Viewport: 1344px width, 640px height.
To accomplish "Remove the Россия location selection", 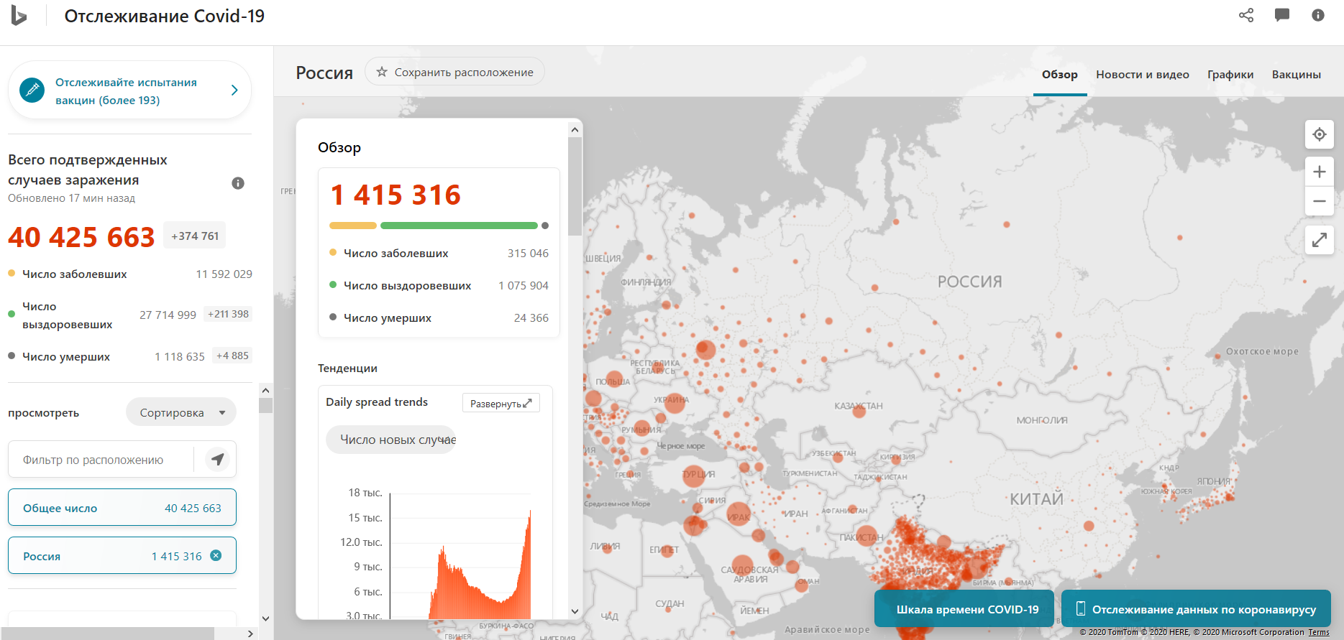I will (216, 555).
